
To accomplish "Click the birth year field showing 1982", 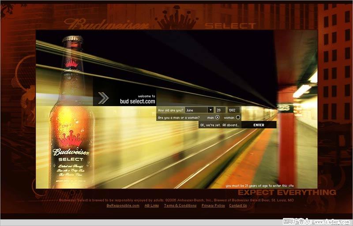I will [233, 110].
